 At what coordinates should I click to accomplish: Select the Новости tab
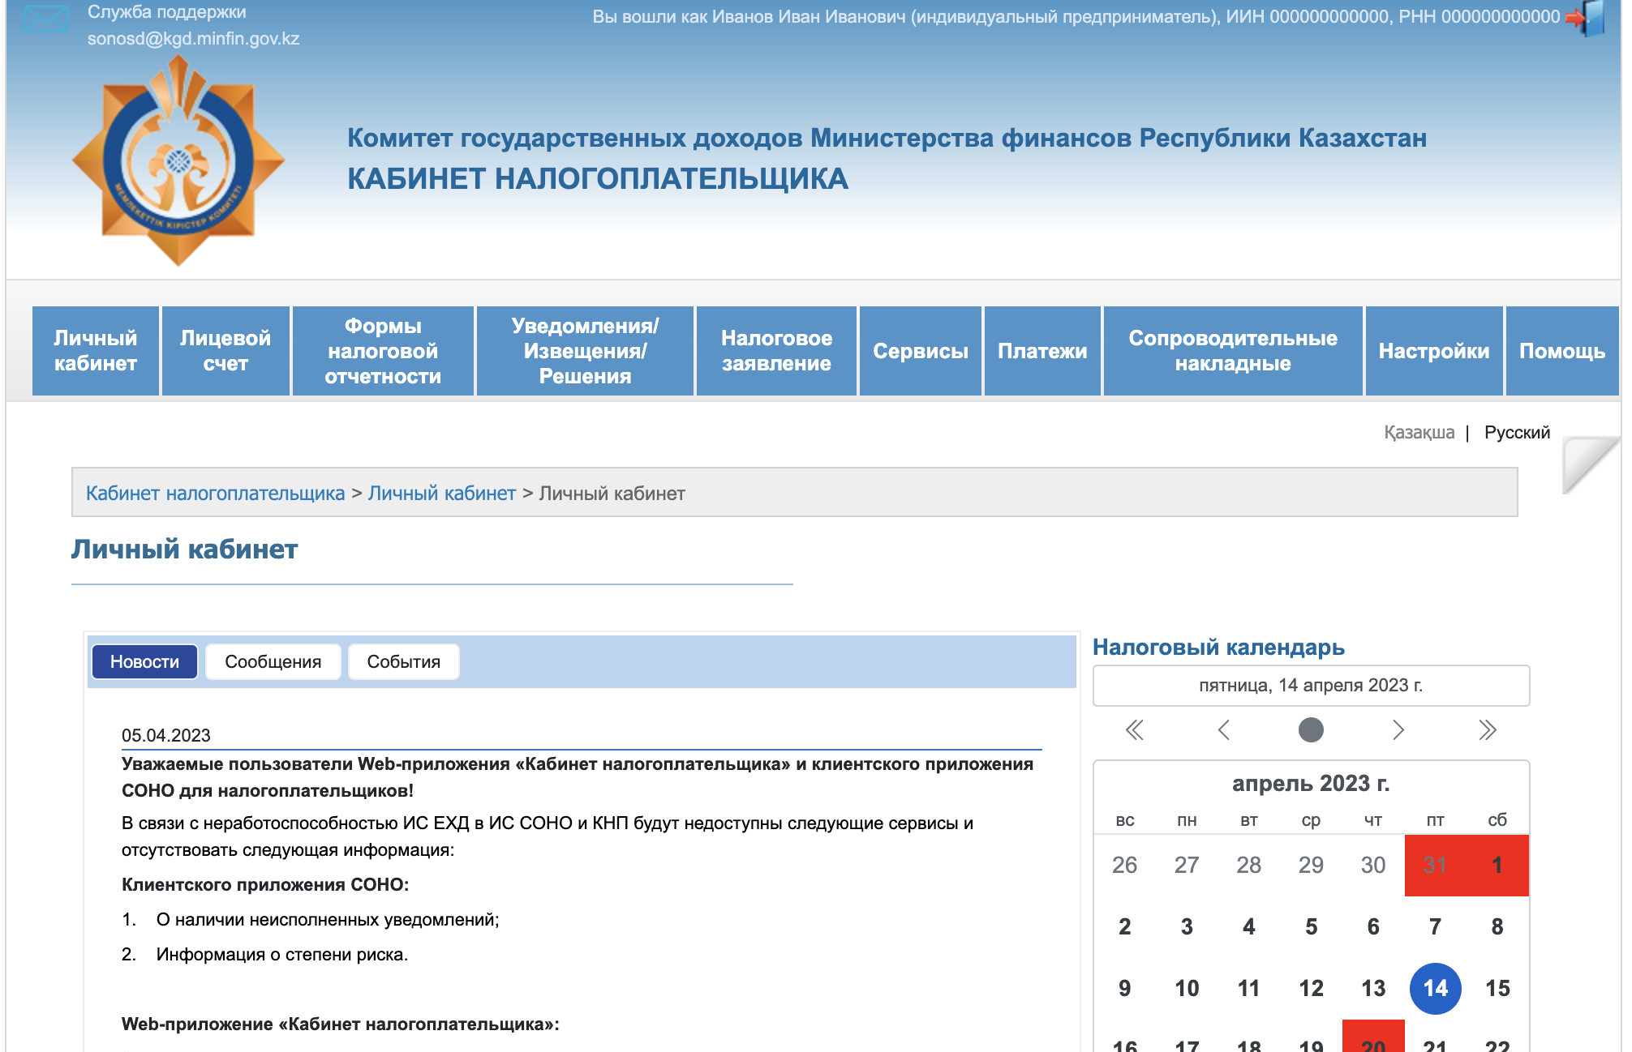click(144, 662)
